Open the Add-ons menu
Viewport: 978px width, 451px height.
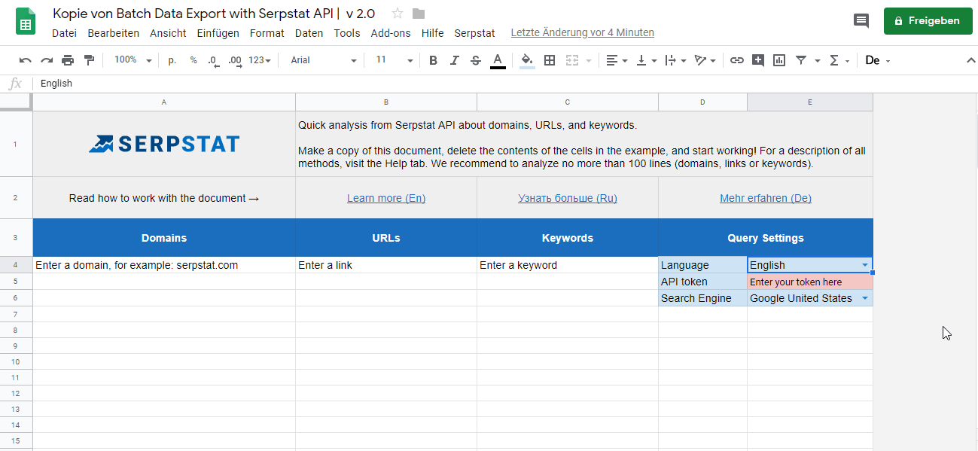pyautogui.click(x=391, y=33)
